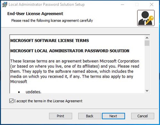The image size is (160, 125).
Task: Click Next to continue setup
Action: coord(113,116)
